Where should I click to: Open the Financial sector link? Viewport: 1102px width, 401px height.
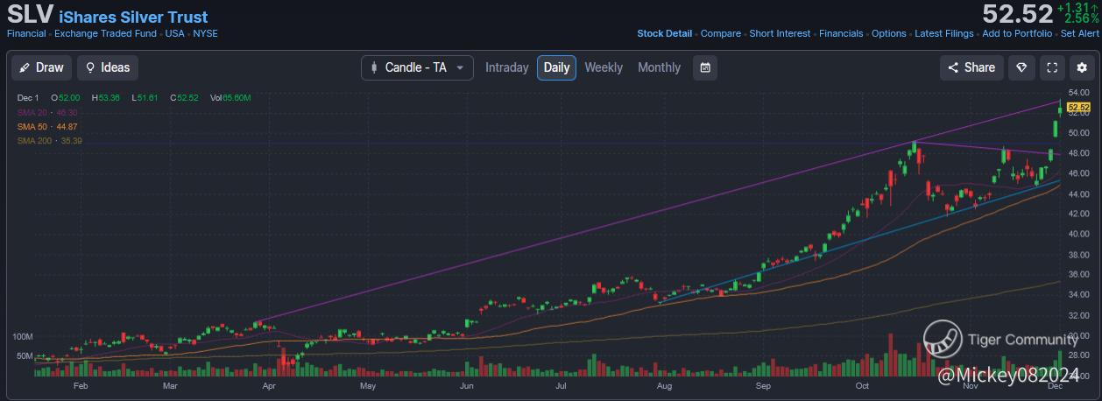coord(26,33)
